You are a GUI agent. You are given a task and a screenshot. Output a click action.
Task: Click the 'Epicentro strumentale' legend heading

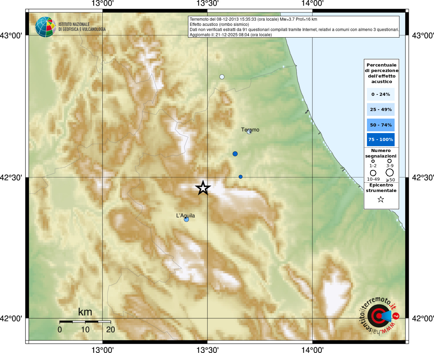(x=381, y=188)
